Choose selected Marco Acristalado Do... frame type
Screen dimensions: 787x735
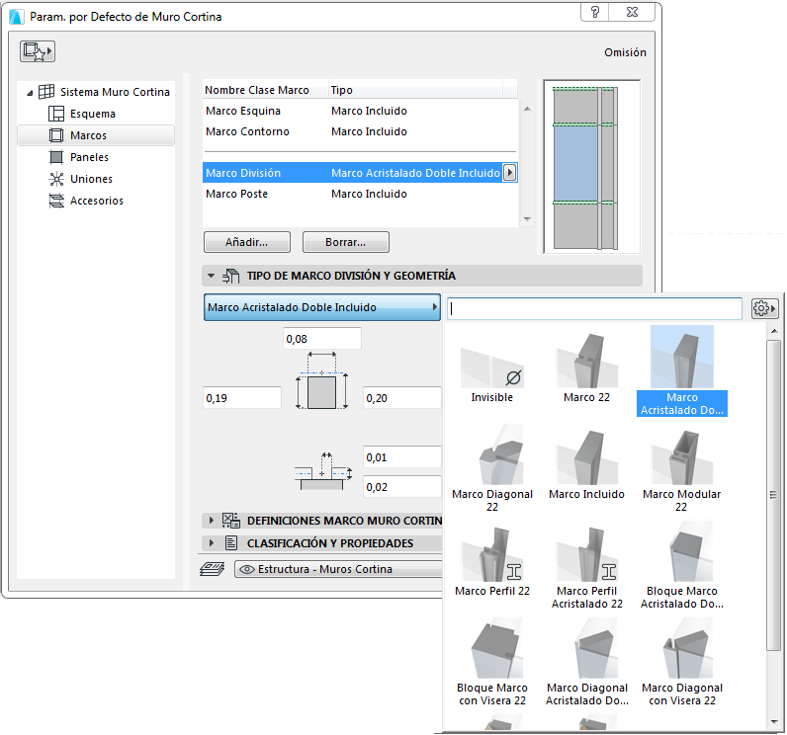click(x=681, y=371)
